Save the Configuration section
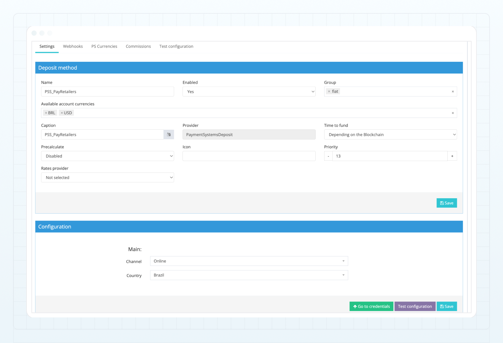This screenshot has height=343, width=503. pyautogui.click(x=446, y=306)
